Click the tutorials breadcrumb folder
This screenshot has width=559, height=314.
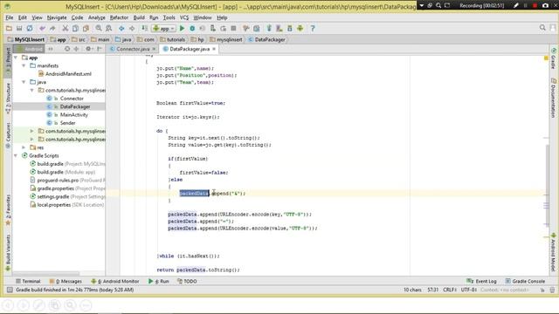(x=173, y=39)
